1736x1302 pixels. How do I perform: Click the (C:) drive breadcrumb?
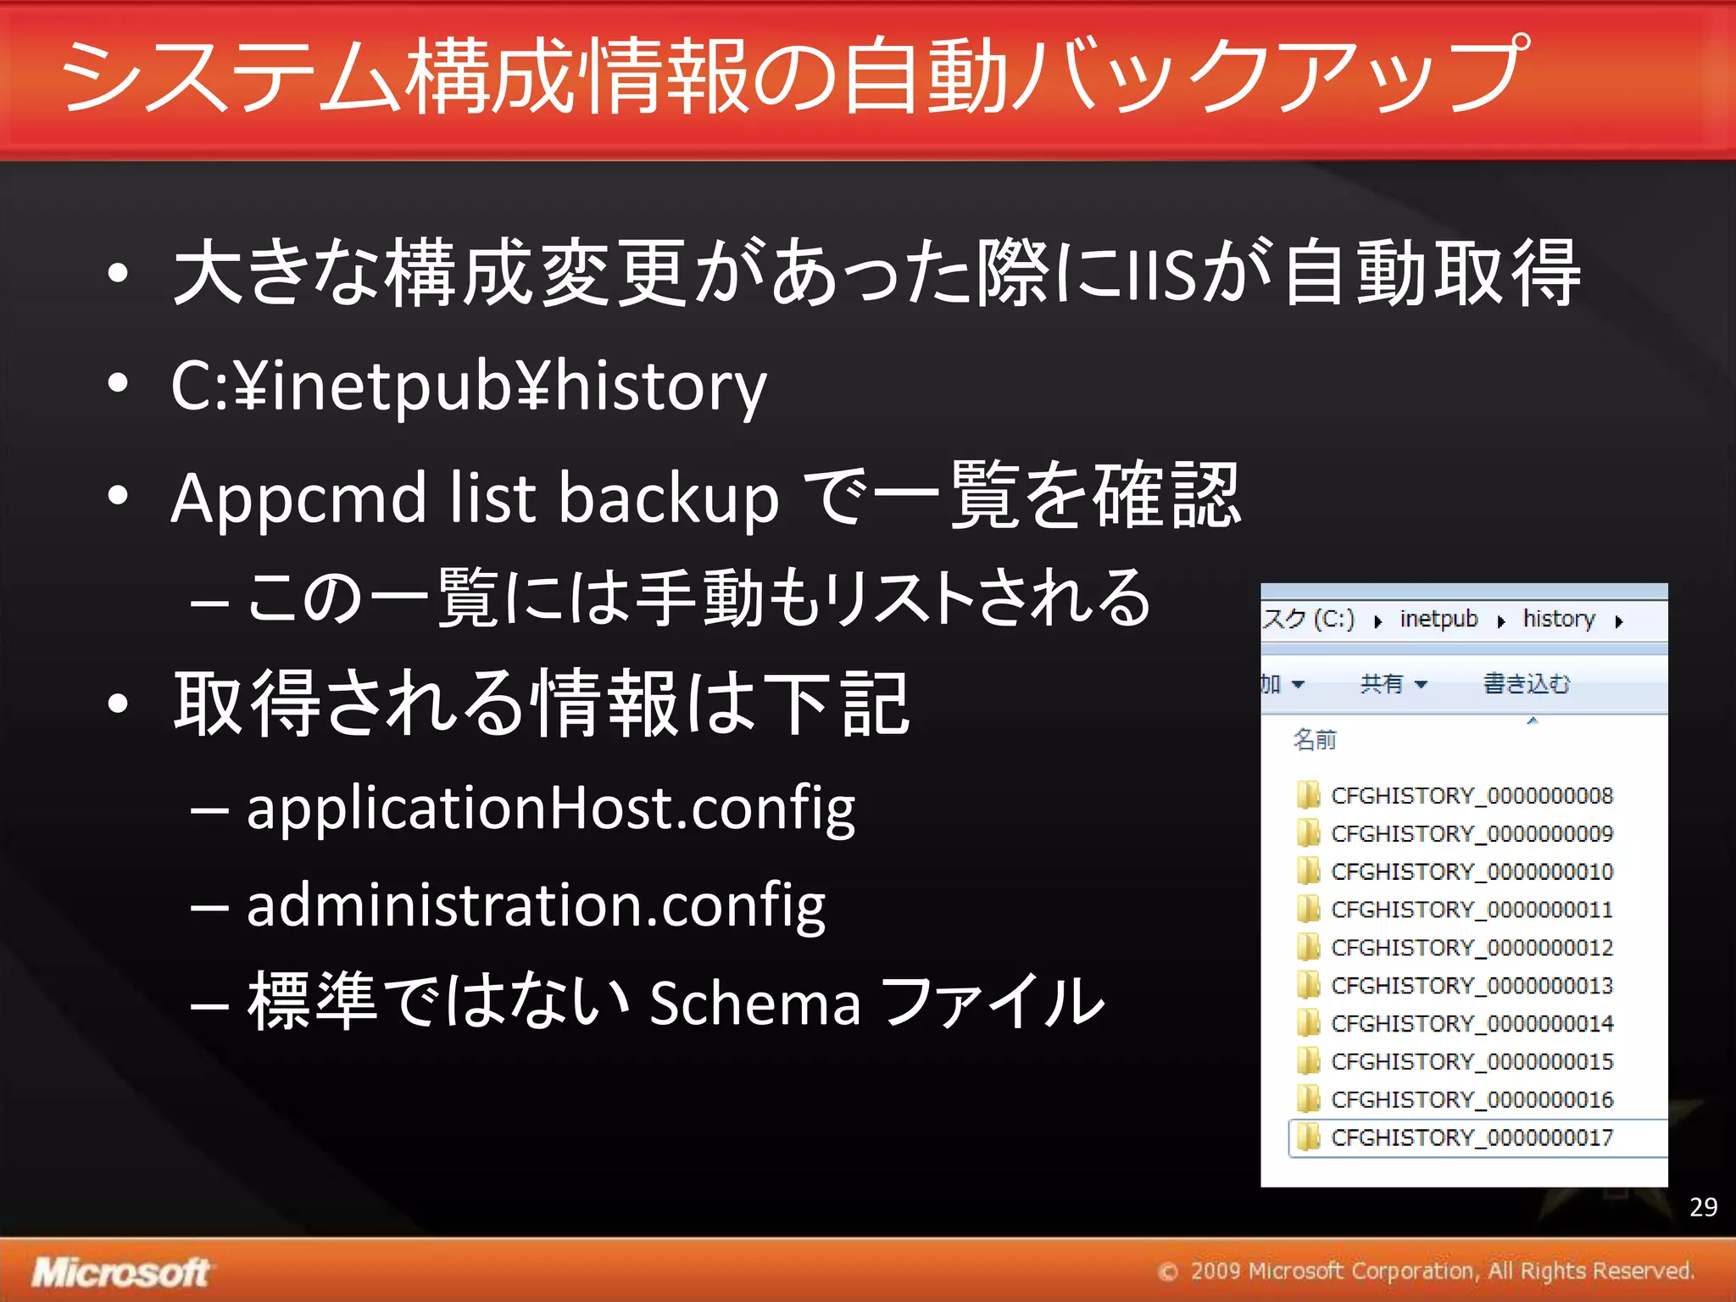coord(1309,619)
